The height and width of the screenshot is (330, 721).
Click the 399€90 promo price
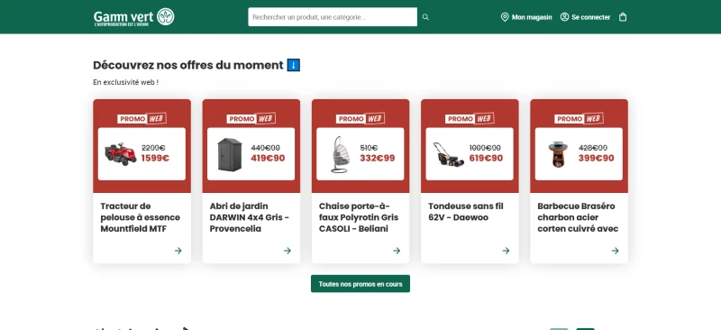[596, 159]
